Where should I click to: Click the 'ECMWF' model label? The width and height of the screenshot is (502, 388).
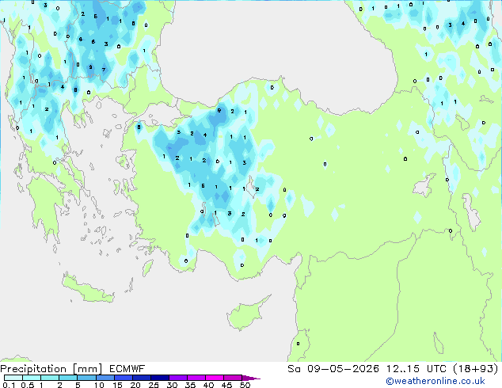127,369
